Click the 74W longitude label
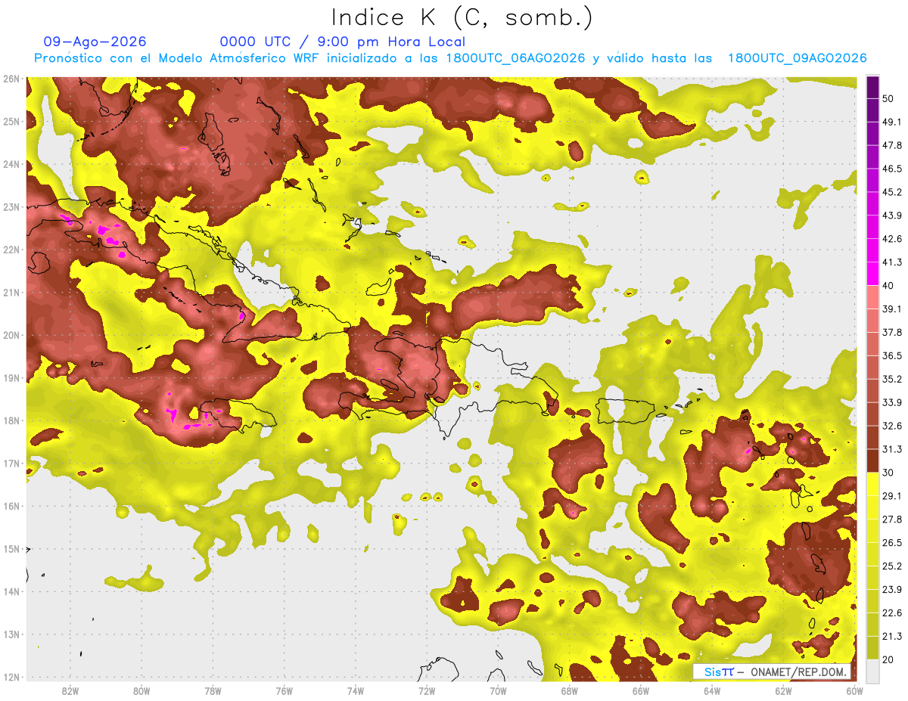This screenshot has height=701, width=908. 356,691
